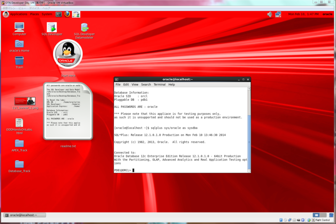Switch to the first workspace
Viewport: 336px width, 224px height.
tap(316, 215)
